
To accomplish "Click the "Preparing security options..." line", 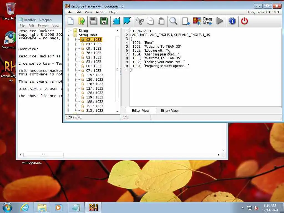I will click(161, 66).
